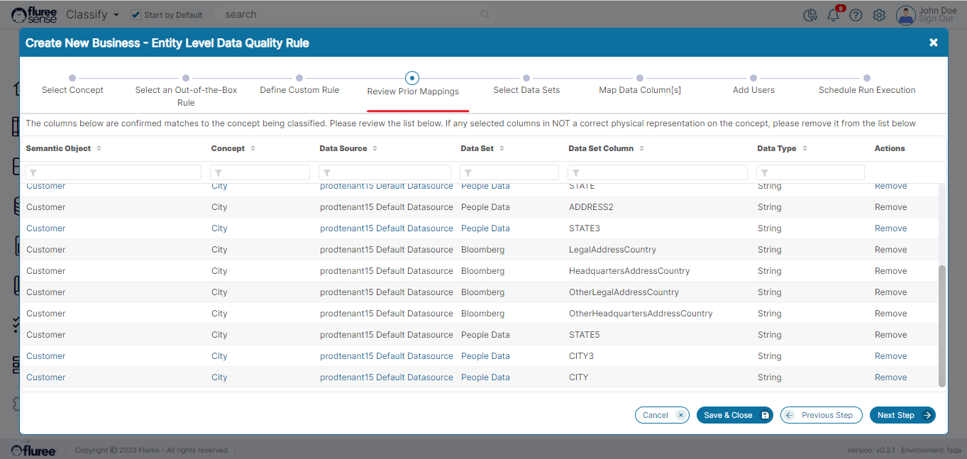967x459 pixels.
Task: Click the Data Source filter input
Action: coord(389,172)
